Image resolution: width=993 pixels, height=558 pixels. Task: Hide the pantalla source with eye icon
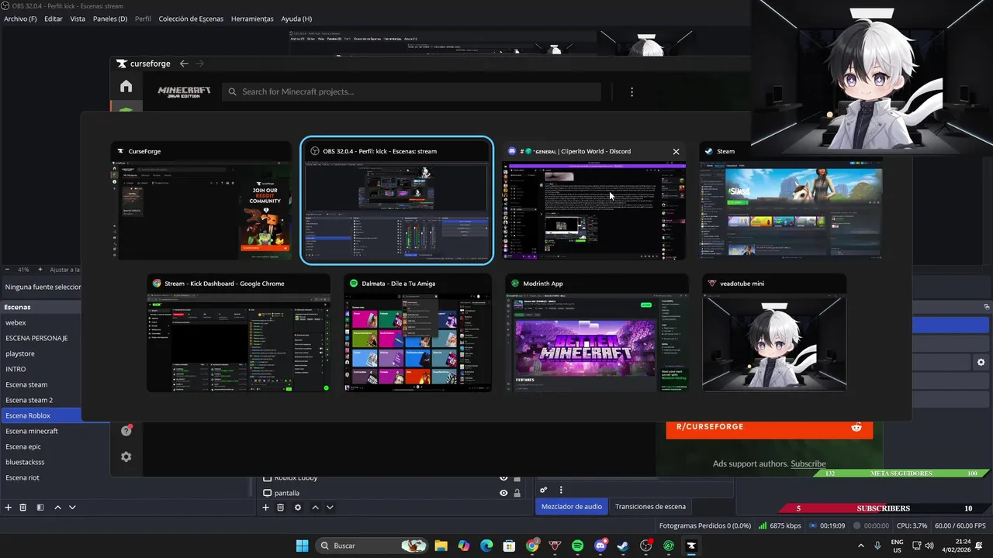503,493
